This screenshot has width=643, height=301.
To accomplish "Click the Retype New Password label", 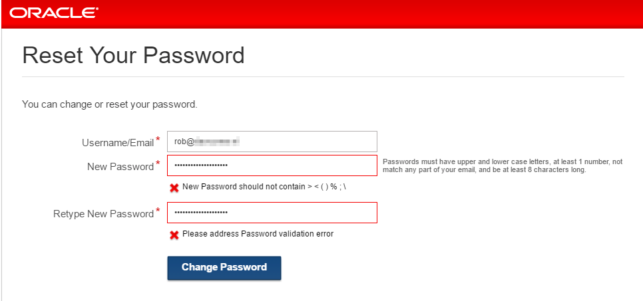I will [103, 214].
